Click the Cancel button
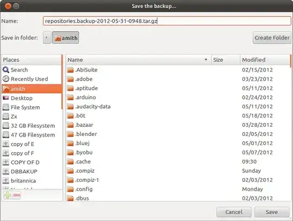 pyautogui.click(x=234, y=212)
